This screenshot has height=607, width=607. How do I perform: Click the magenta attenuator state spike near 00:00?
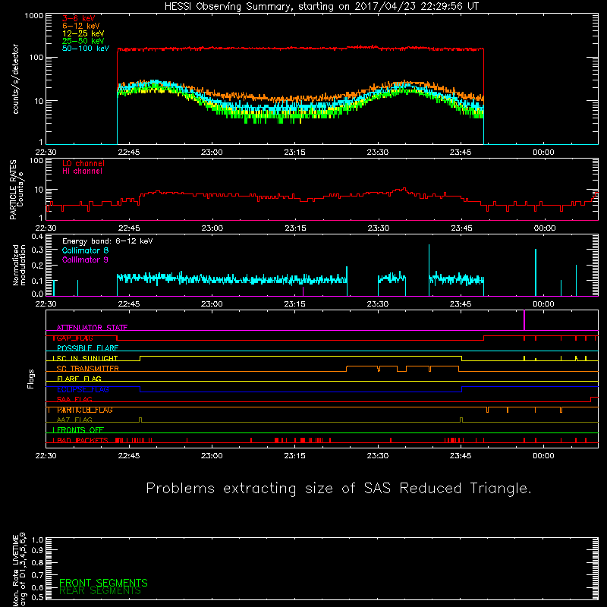click(x=524, y=320)
